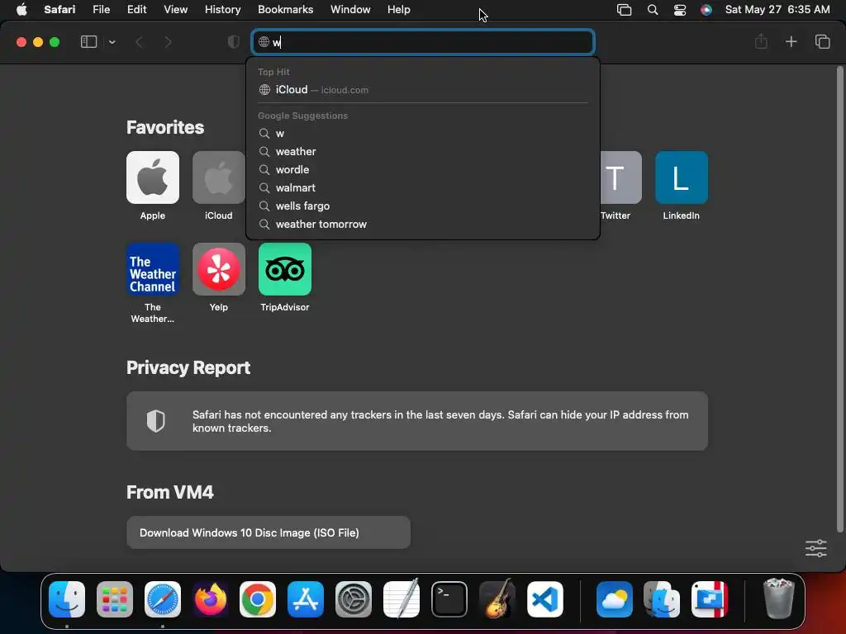
Task: Open the sidebar tab group dropdown arrow
Action: [x=112, y=42]
